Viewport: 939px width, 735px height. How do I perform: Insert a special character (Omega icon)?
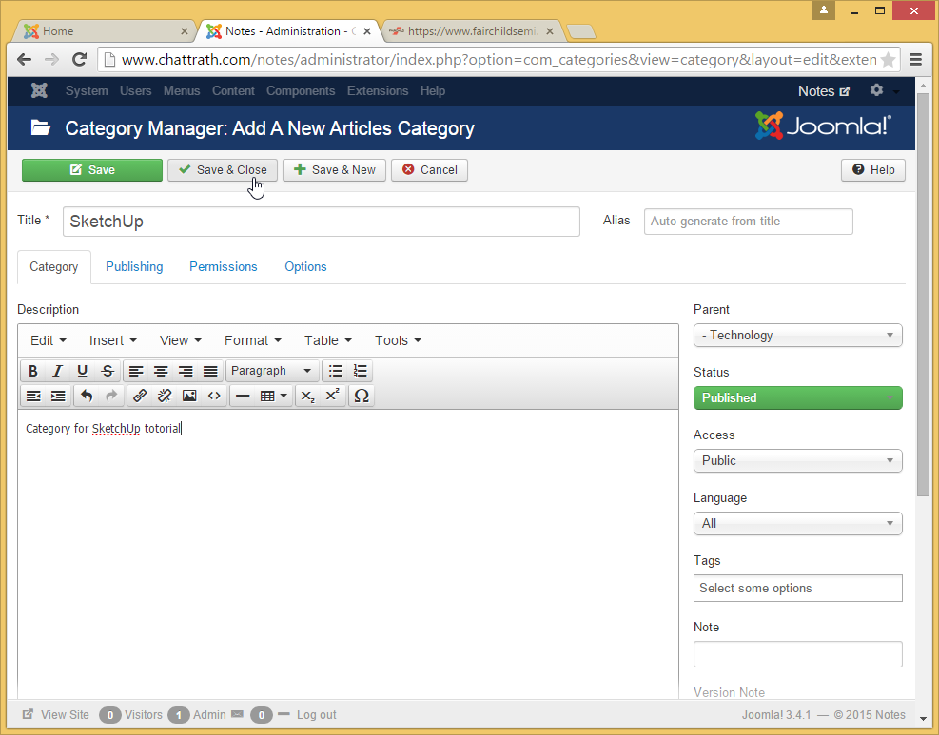tap(361, 396)
